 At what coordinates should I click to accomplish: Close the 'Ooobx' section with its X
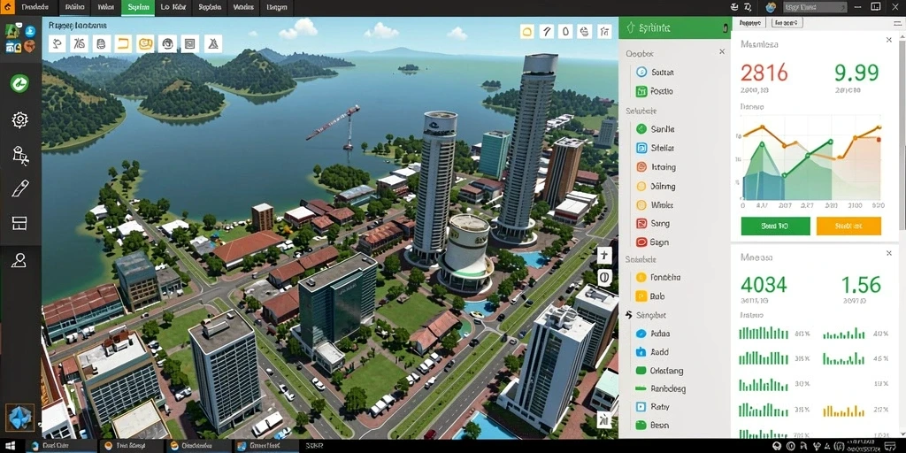coord(722,52)
